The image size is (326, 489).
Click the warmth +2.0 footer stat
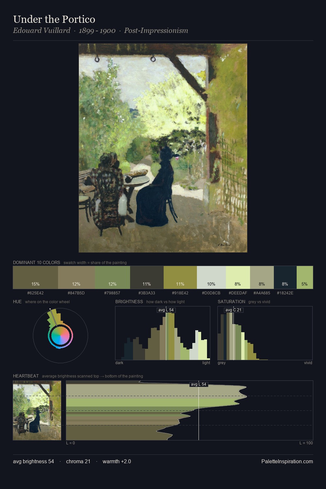[x=117, y=461]
